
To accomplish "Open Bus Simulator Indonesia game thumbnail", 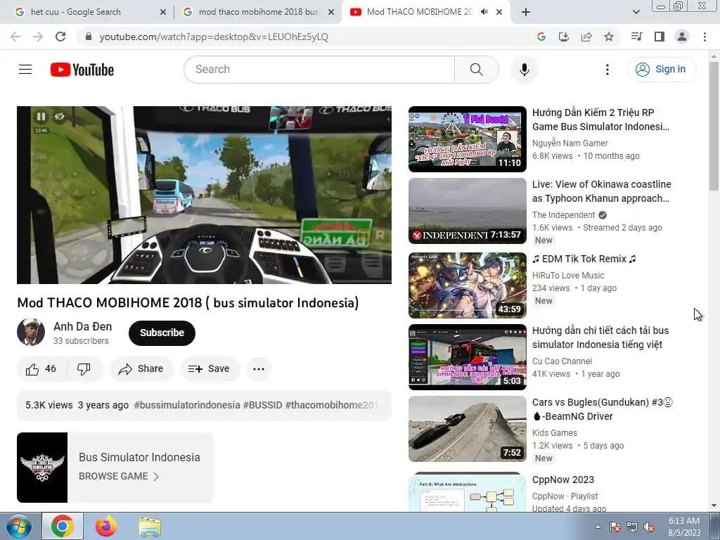I will point(42,468).
